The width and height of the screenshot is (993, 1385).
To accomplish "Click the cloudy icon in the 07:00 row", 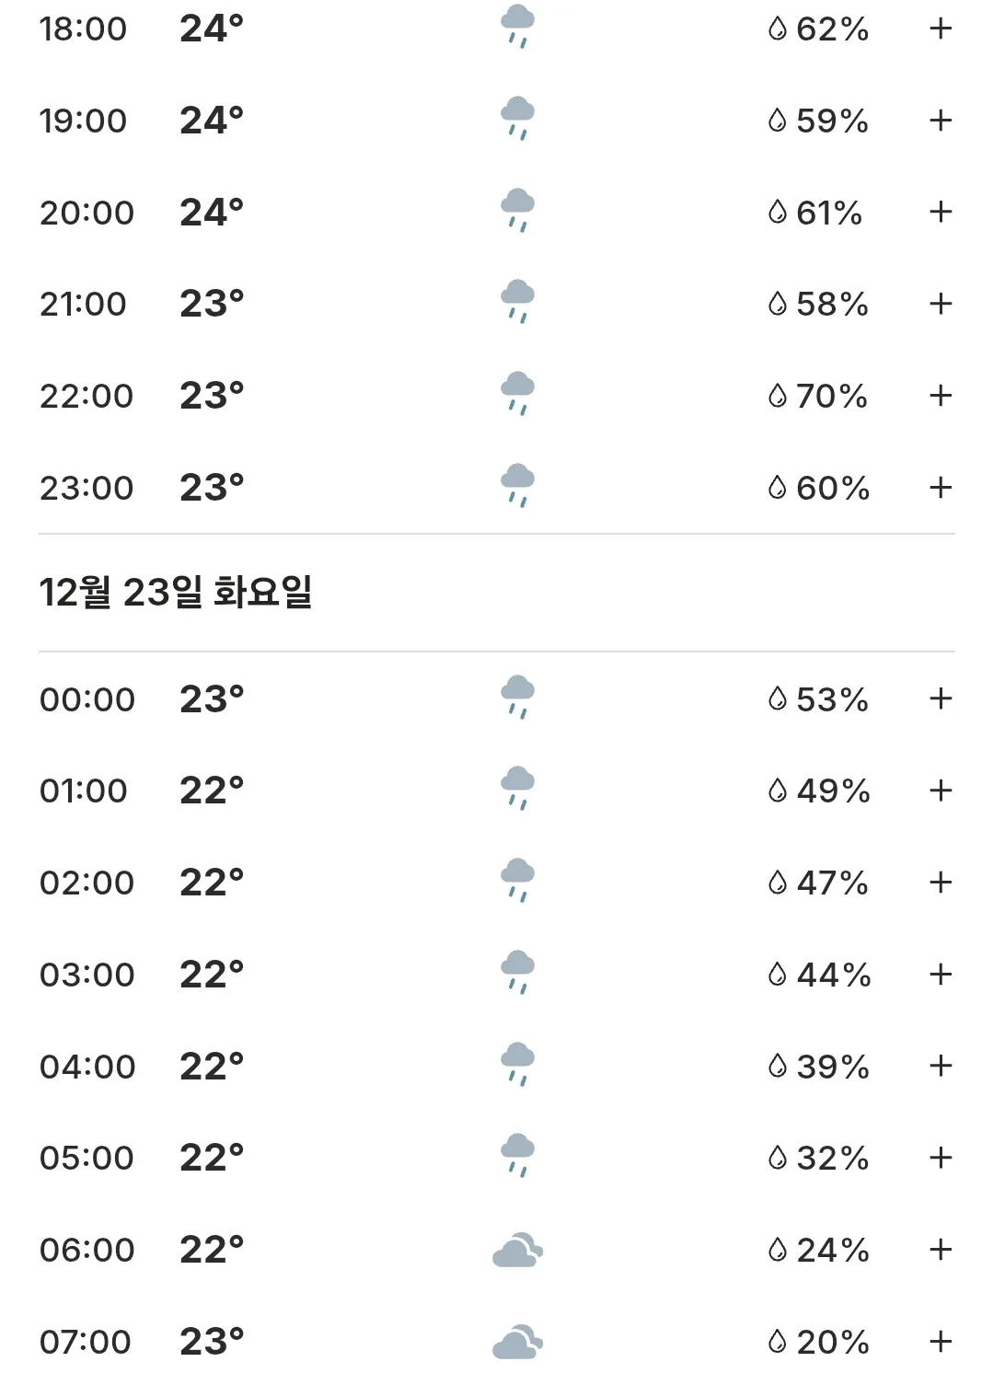I will [x=517, y=1342].
